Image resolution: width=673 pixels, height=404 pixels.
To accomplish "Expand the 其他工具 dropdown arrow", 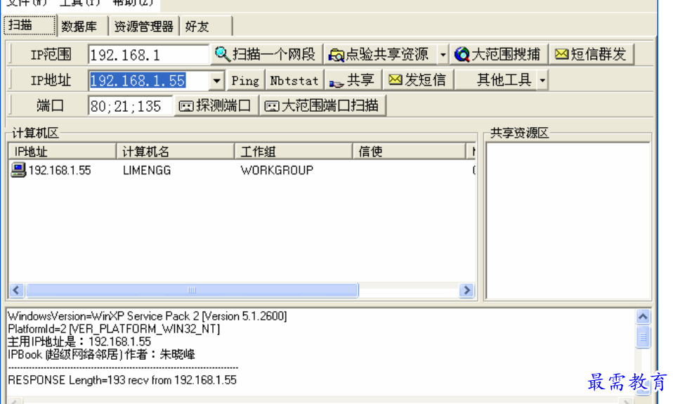I will coord(543,80).
